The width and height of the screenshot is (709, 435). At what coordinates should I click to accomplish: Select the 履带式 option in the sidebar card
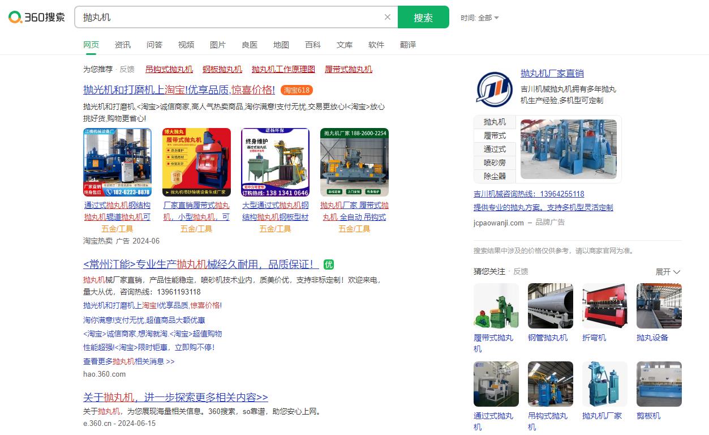493,135
